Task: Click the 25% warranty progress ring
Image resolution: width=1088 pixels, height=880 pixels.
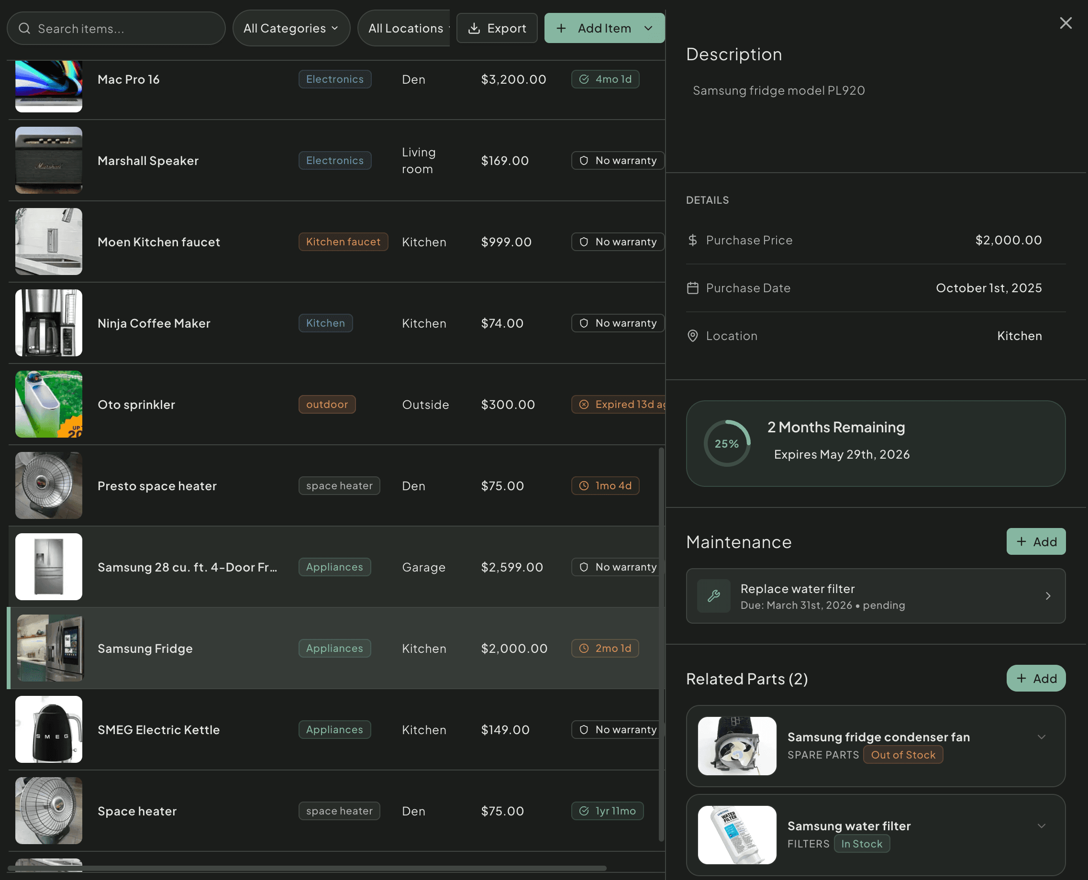Action: click(726, 443)
